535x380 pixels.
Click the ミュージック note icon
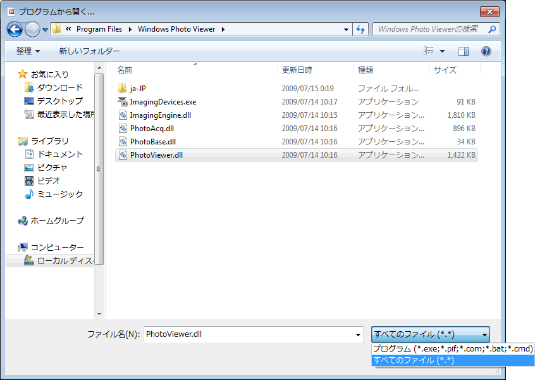[x=29, y=194]
